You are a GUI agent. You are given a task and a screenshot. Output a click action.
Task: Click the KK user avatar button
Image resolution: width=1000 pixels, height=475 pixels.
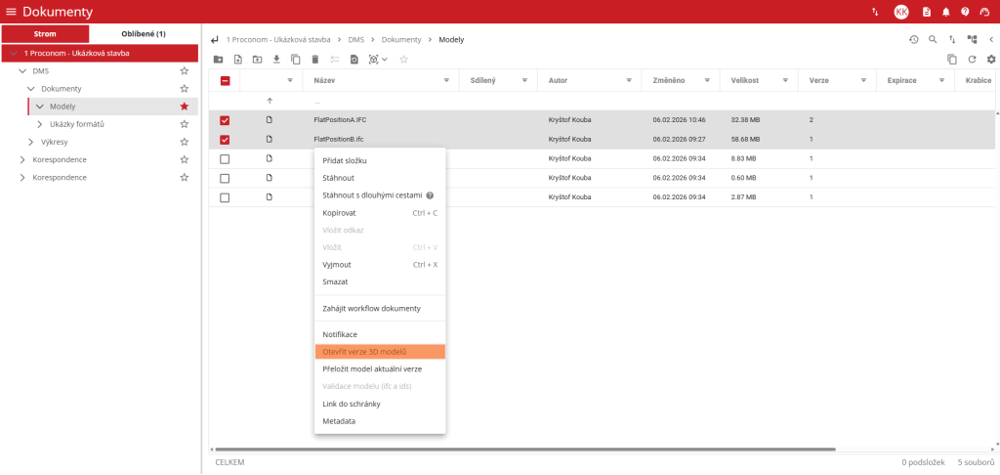[x=901, y=12]
